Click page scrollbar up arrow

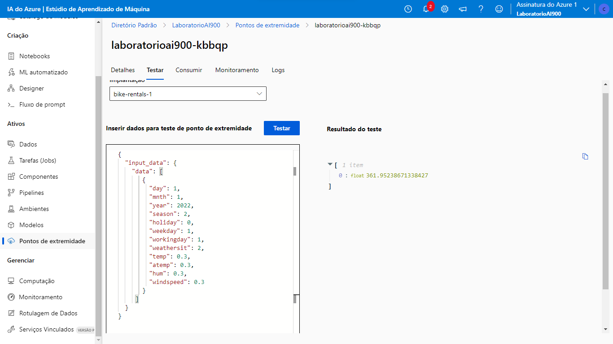[x=606, y=84]
